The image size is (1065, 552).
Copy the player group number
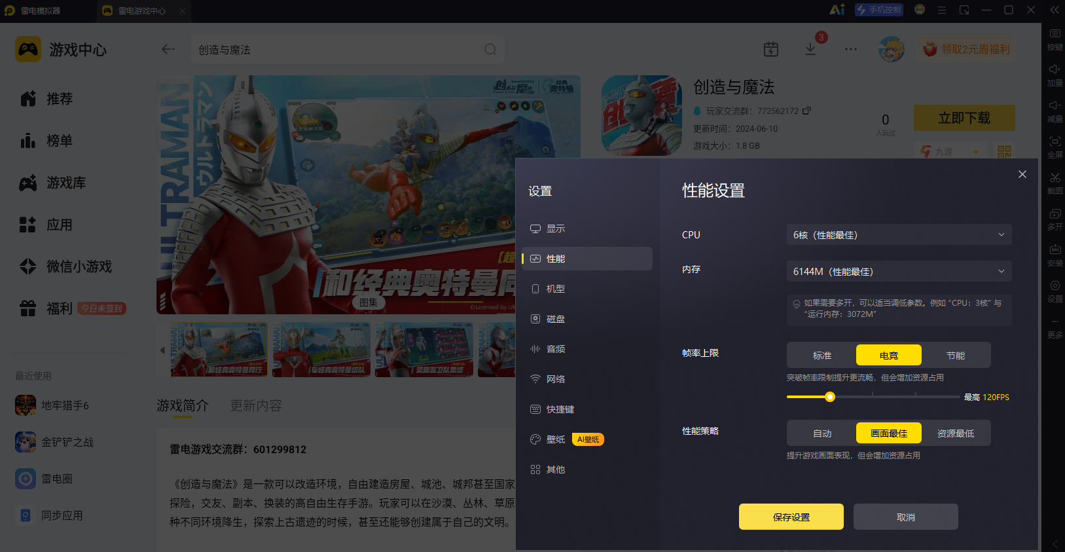click(x=806, y=111)
